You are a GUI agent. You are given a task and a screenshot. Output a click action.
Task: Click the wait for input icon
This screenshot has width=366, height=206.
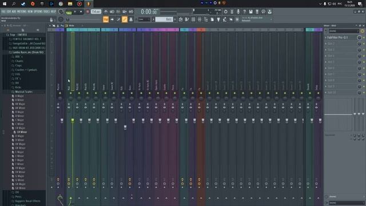coord(112,11)
